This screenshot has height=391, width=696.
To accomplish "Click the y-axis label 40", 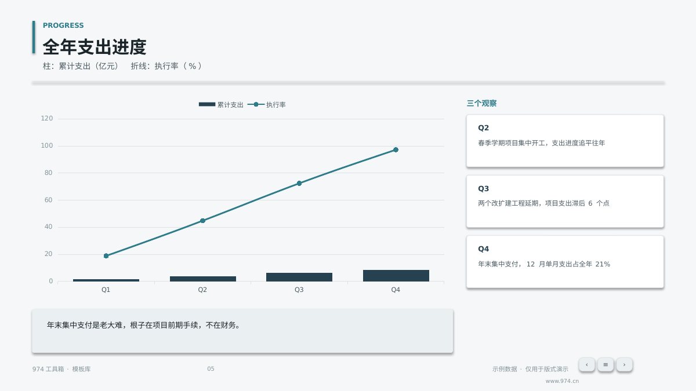I will click(x=49, y=227).
